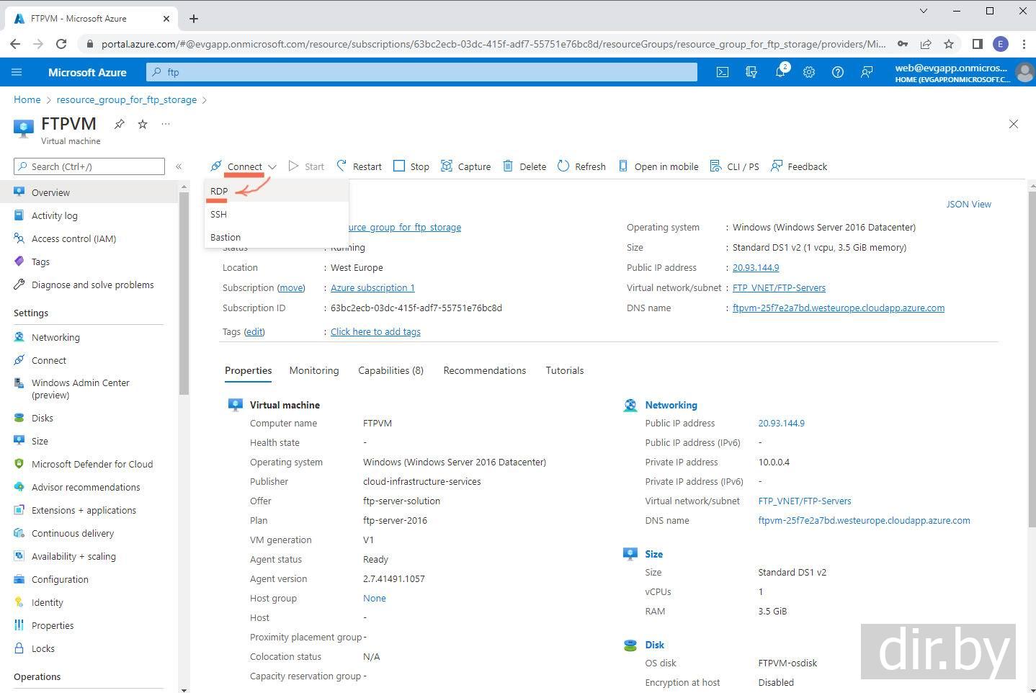This screenshot has height=693, width=1036.
Task: Select the Properties tab
Action: pos(249,370)
